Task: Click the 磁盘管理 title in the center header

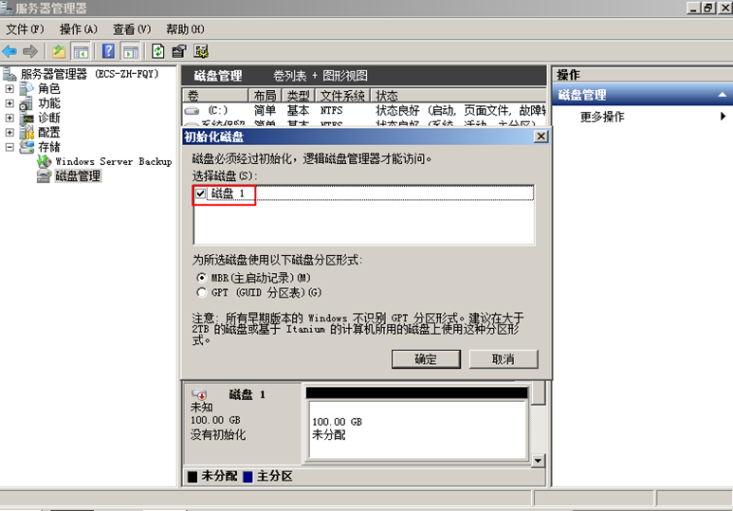Action: point(218,76)
